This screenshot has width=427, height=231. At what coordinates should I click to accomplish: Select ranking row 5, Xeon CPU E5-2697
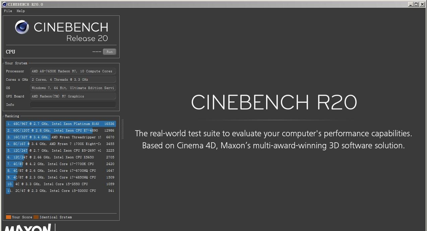[x=61, y=151]
